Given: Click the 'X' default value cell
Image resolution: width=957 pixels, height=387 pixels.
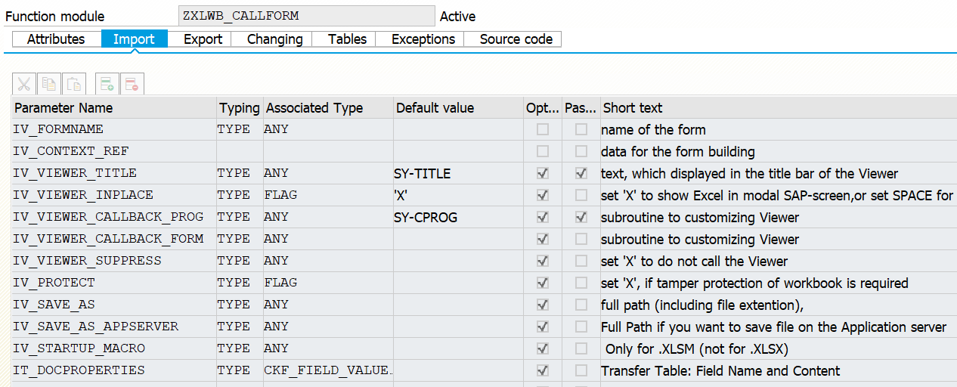Looking at the screenshot, I should coord(458,195).
